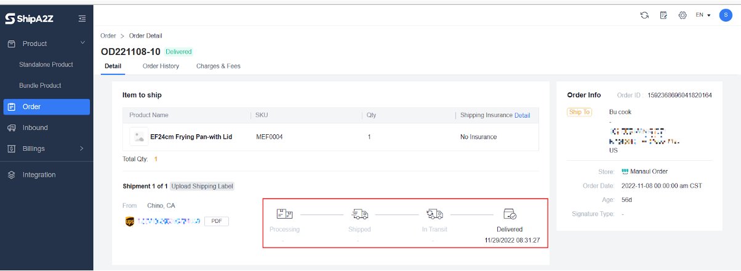741x271 pixels.
Task: Click the PDF label button
Action: coord(216,221)
